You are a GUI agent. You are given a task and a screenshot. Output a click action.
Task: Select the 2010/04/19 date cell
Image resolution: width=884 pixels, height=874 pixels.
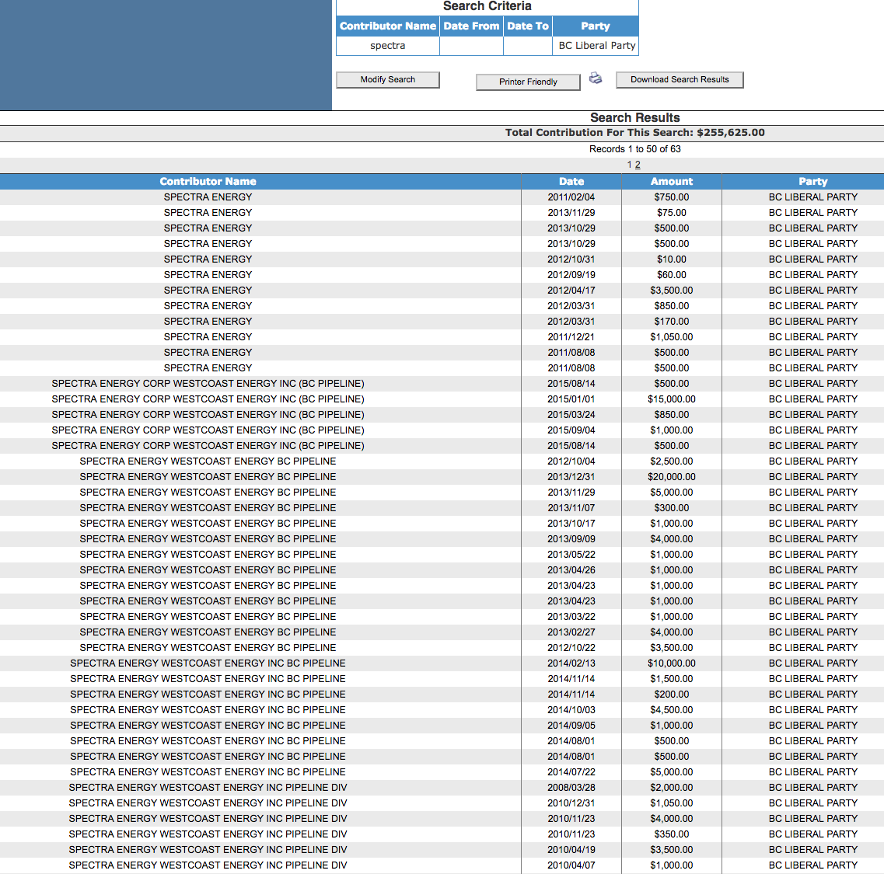[x=571, y=850]
